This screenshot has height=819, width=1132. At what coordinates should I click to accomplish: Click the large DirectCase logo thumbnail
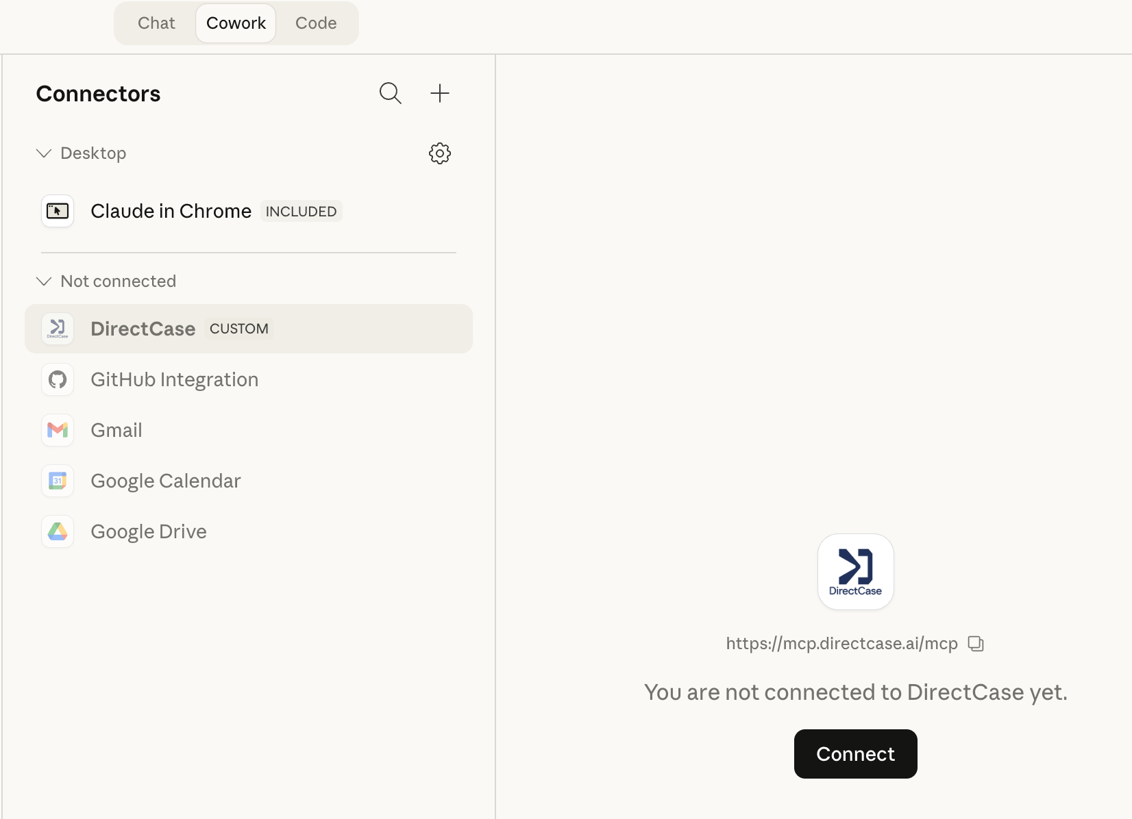(x=855, y=572)
